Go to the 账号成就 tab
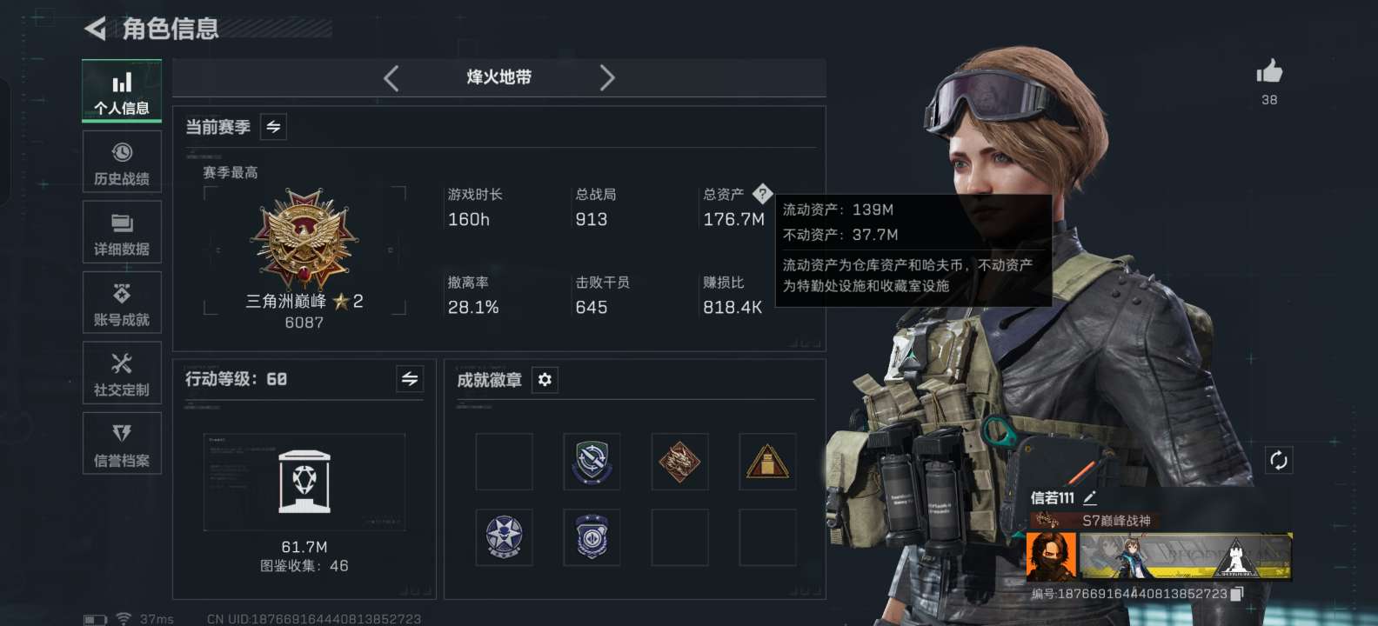 122,303
